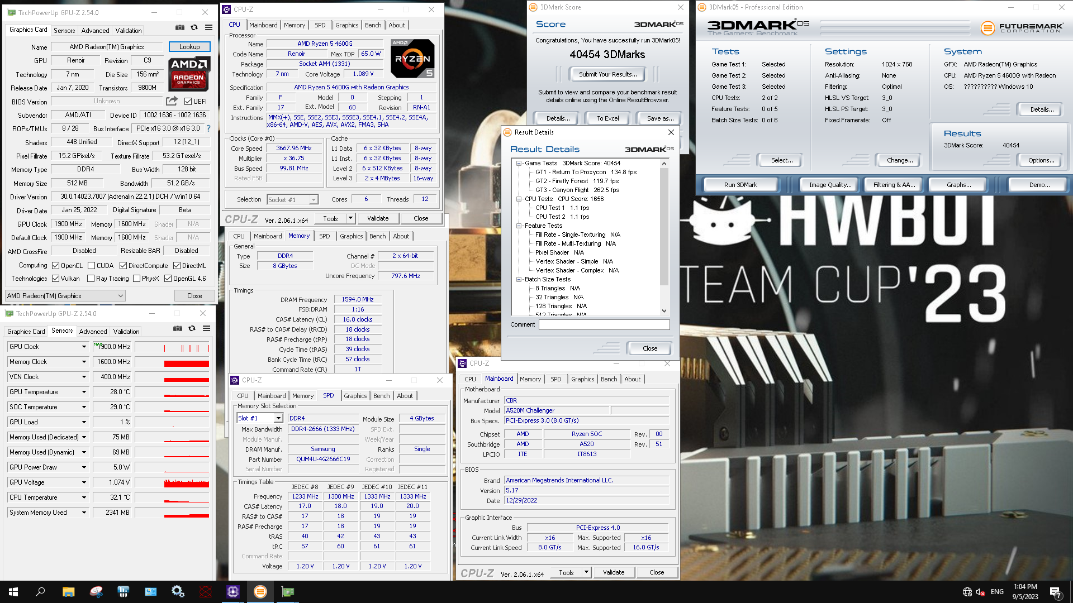
Task: Open the notification center icon
Action: coord(1056,592)
